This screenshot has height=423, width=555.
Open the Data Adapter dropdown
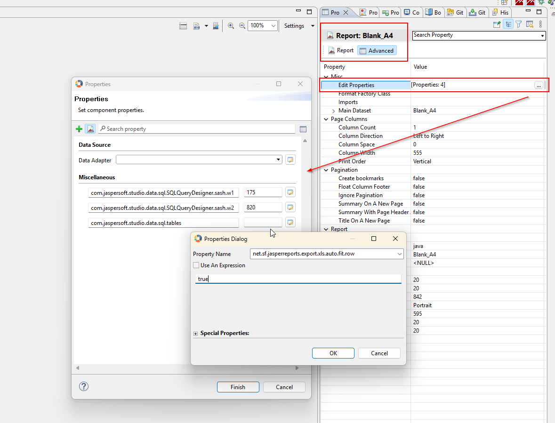point(278,160)
